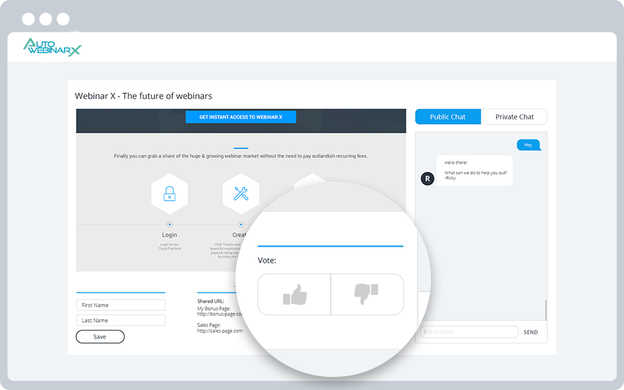Screen dimensions: 624x390
Task: Click the R avatar in chat
Action: pyautogui.click(x=427, y=178)
